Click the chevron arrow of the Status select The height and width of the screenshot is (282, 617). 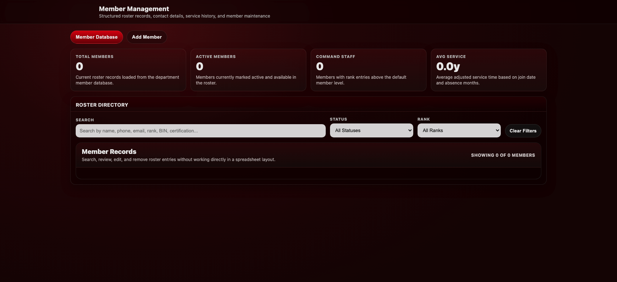point(410,131)
